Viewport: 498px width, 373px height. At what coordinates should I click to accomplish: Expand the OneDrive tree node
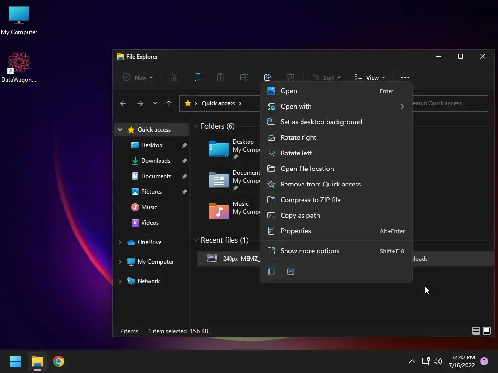[120, 242]
